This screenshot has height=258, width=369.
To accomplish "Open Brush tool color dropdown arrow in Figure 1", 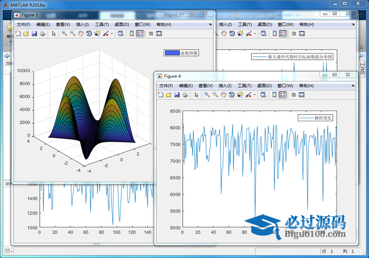I will [x=112, y=34].
